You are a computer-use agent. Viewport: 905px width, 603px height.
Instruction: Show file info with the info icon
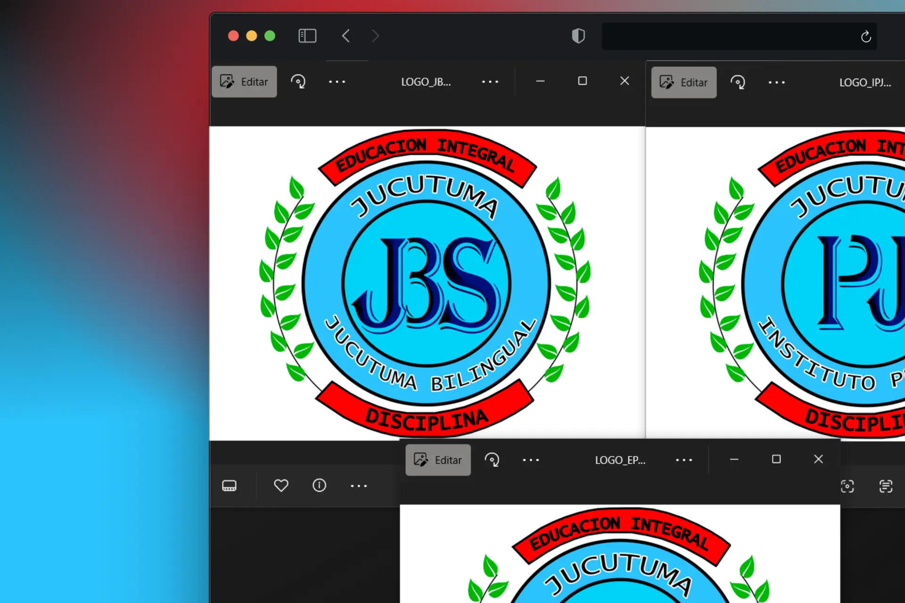click(319, 485)
